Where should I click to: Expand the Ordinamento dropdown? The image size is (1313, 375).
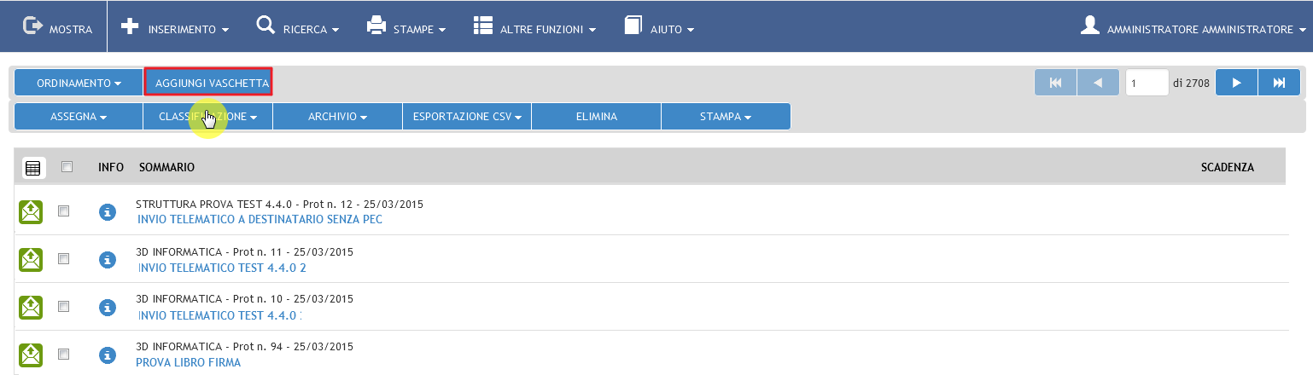[x=79, y=84]
